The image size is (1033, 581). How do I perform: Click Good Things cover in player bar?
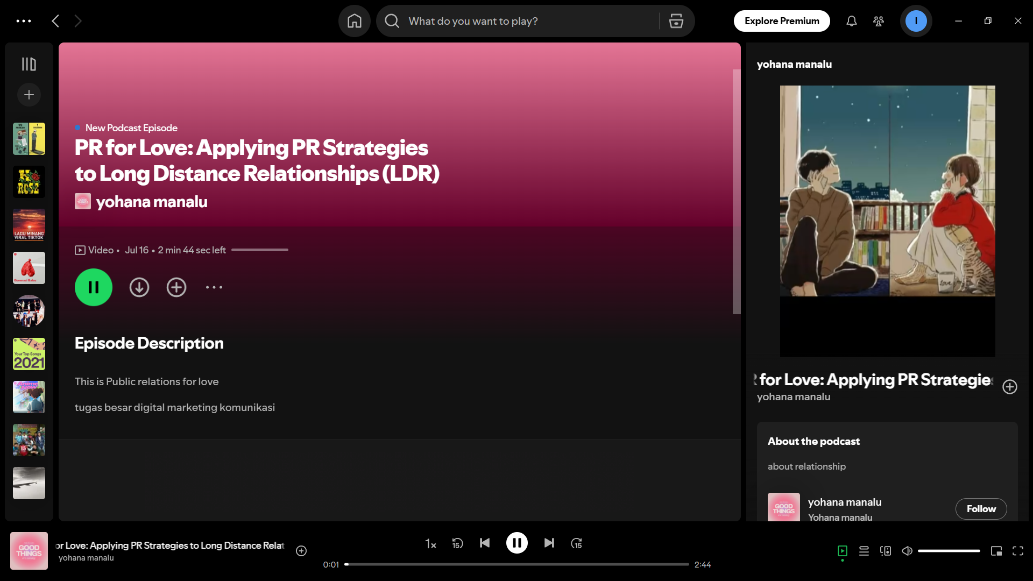pos(29,551)
